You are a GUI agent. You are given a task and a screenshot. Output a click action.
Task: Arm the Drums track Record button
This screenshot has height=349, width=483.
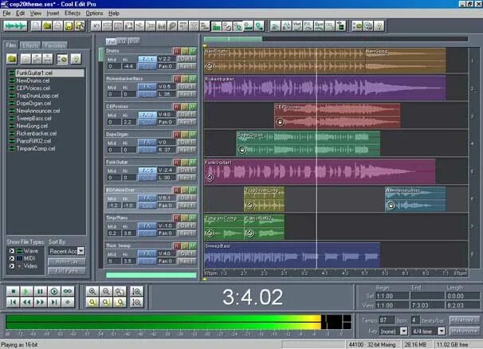click(x=176, y=51)
